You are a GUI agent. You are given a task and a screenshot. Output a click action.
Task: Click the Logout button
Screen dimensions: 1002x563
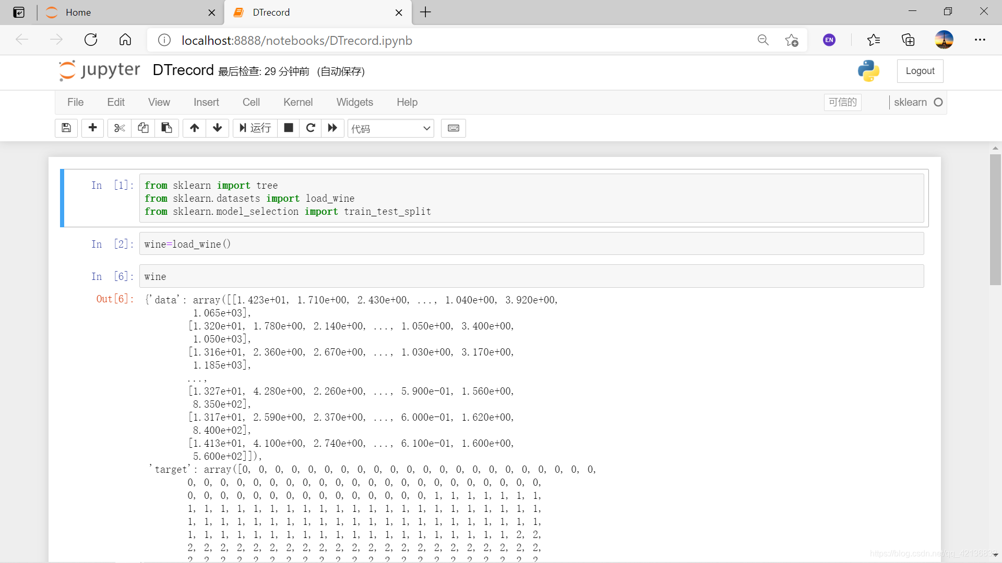920,71
